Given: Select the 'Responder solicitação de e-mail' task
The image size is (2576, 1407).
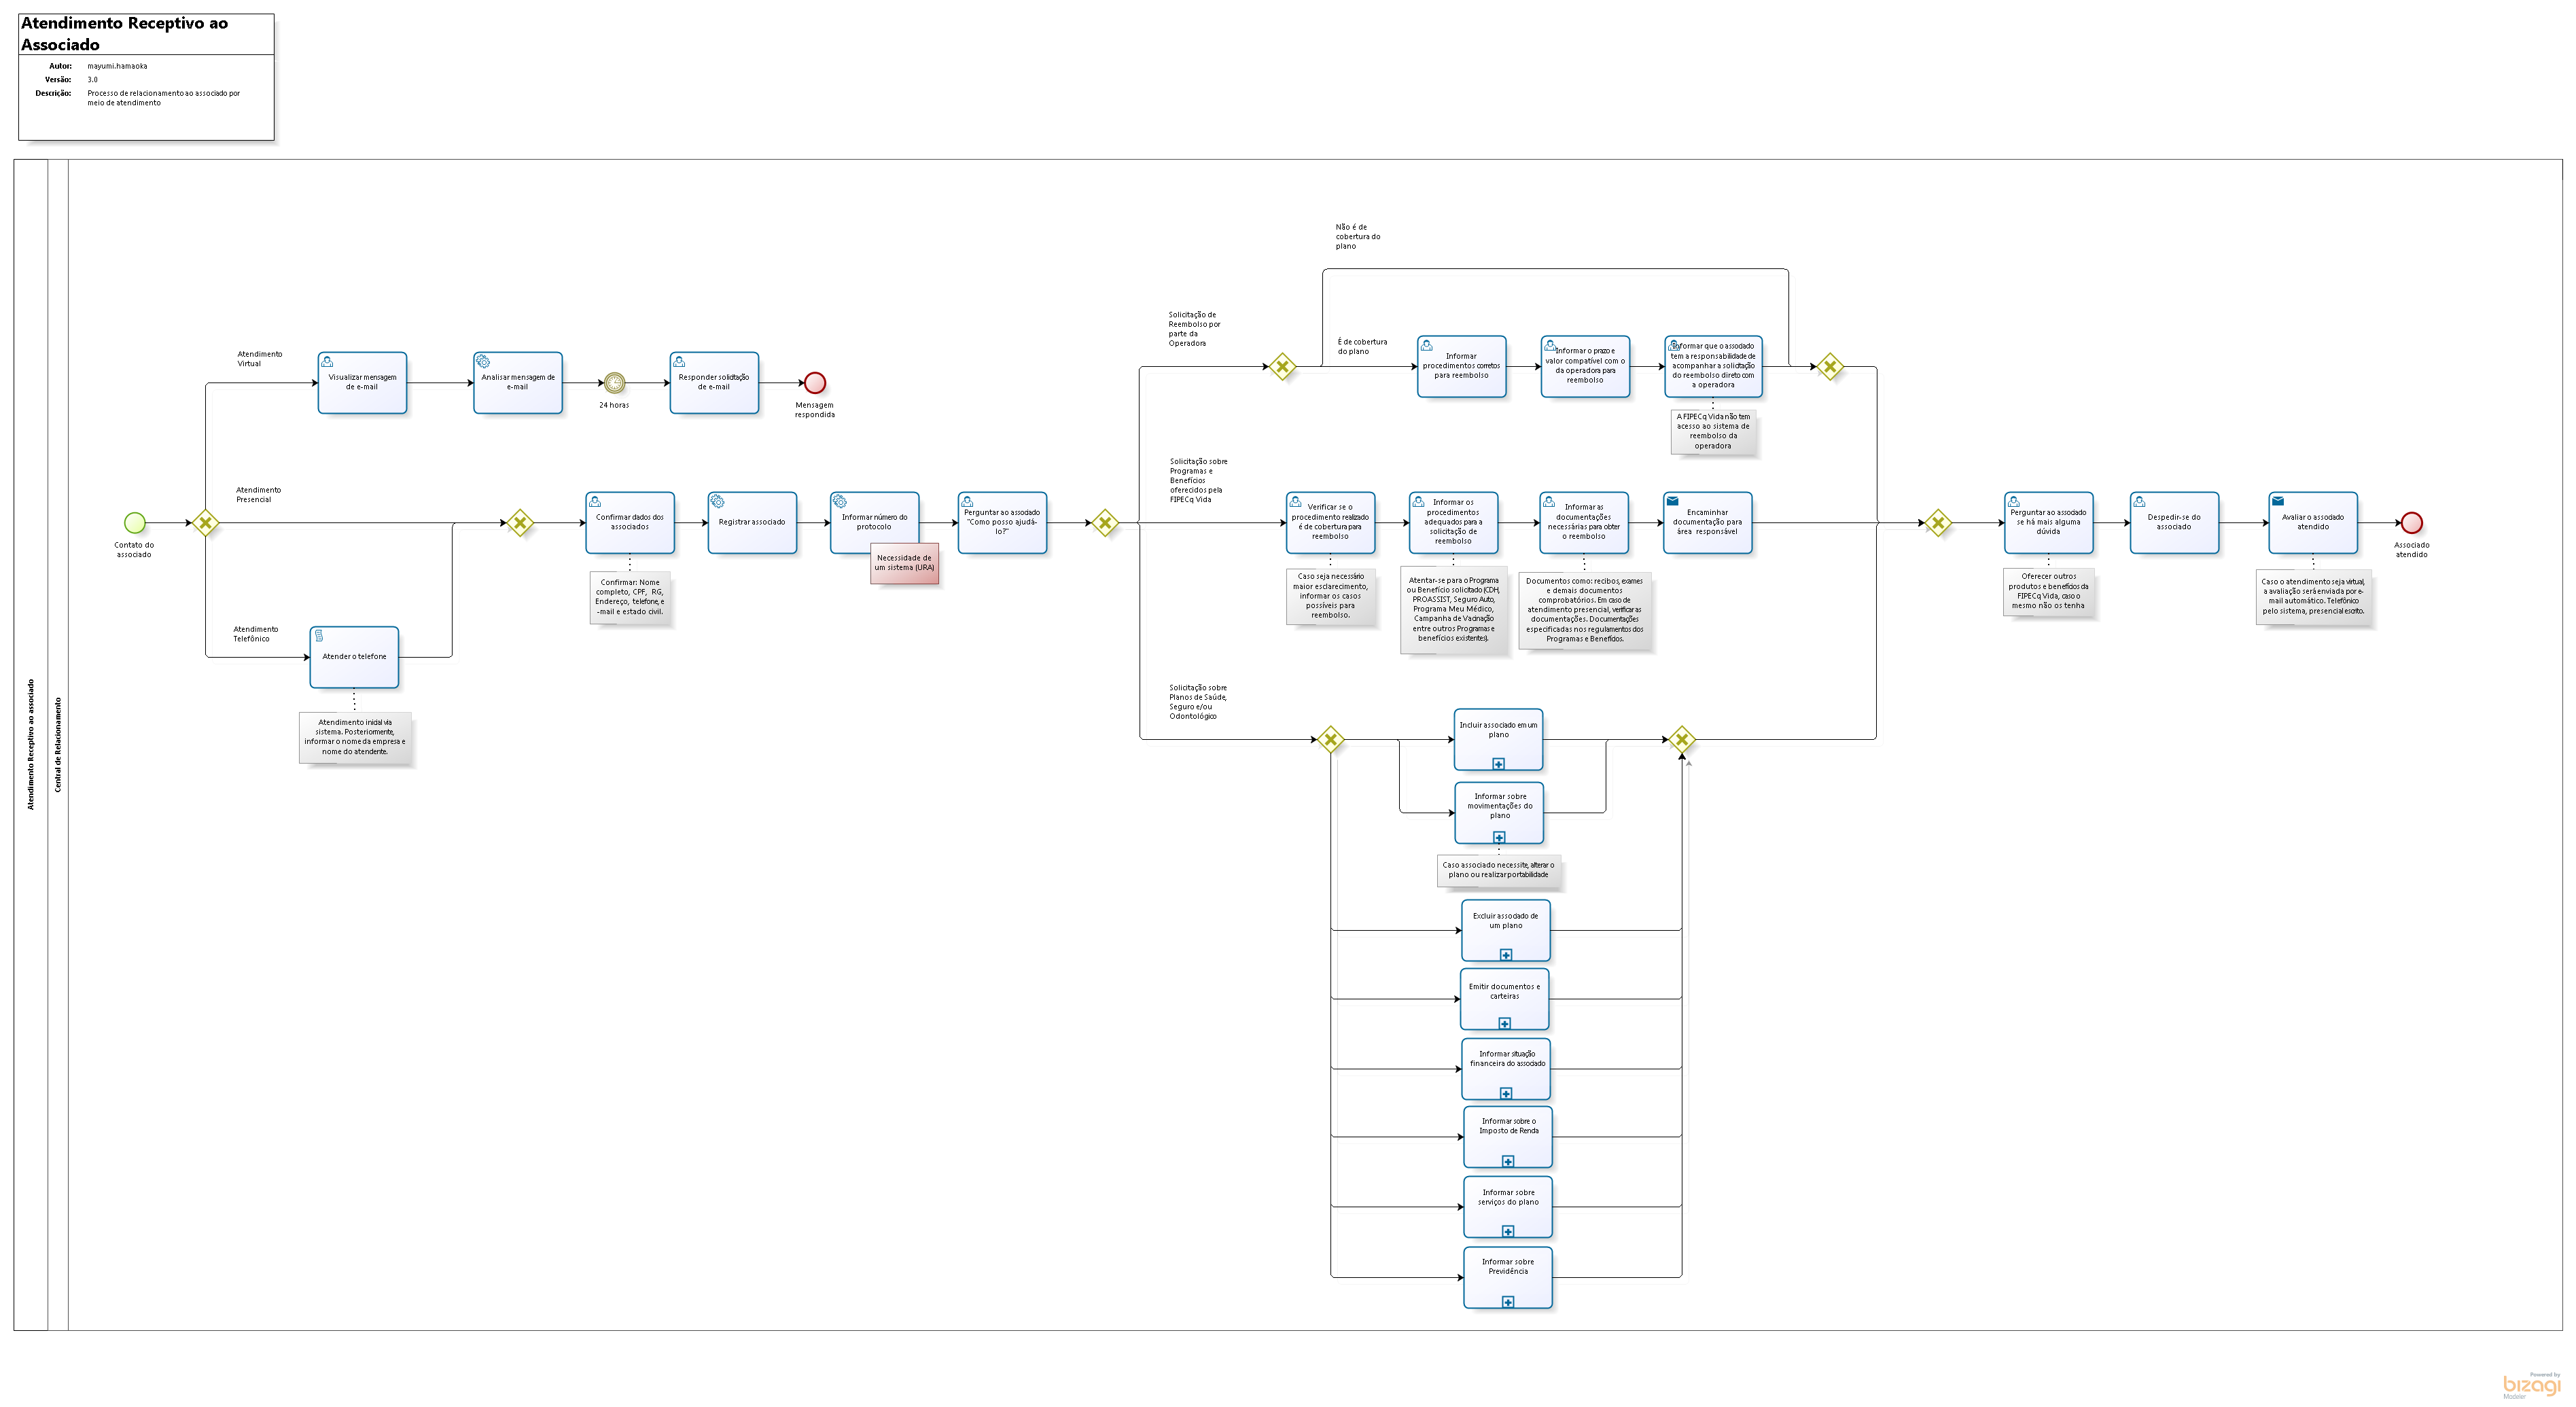Looking at the screenshot, I should click(x=714, y=383).
